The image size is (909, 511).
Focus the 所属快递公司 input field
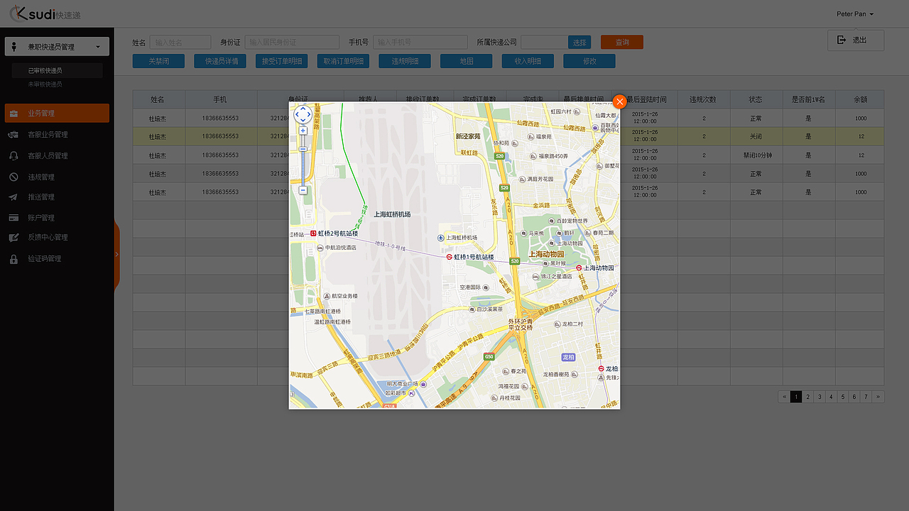[544, 43]
